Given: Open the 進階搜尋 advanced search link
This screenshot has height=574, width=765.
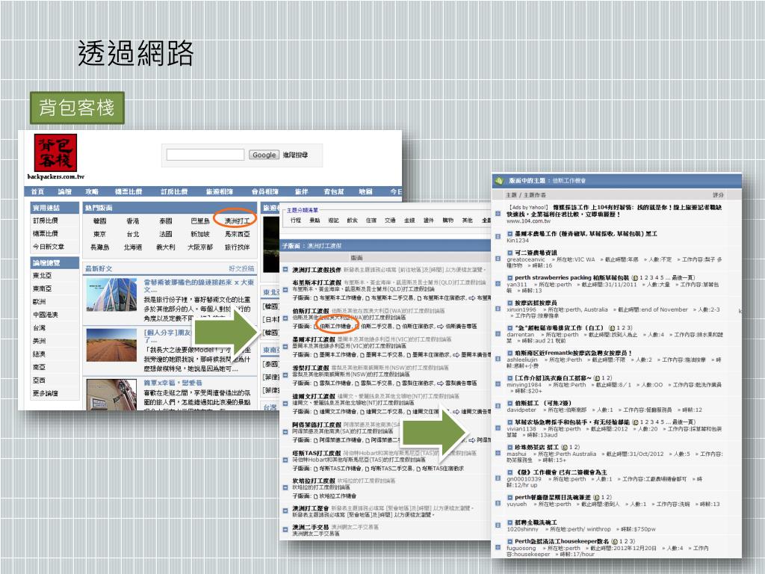Looking at the screenshot, I should pos(296,155).
